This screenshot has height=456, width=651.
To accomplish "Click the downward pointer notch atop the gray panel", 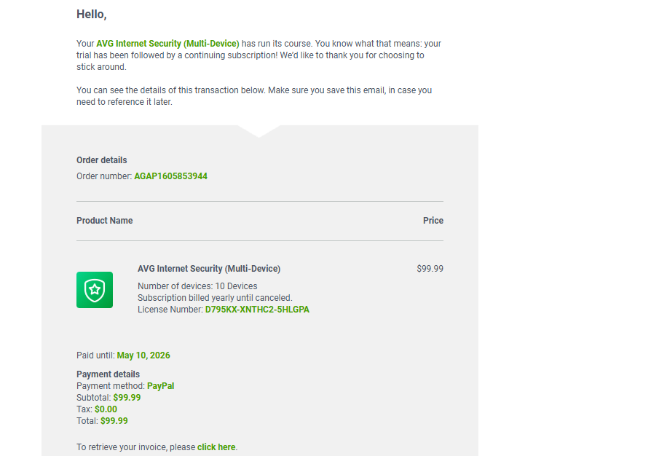I will coord(259,131).
